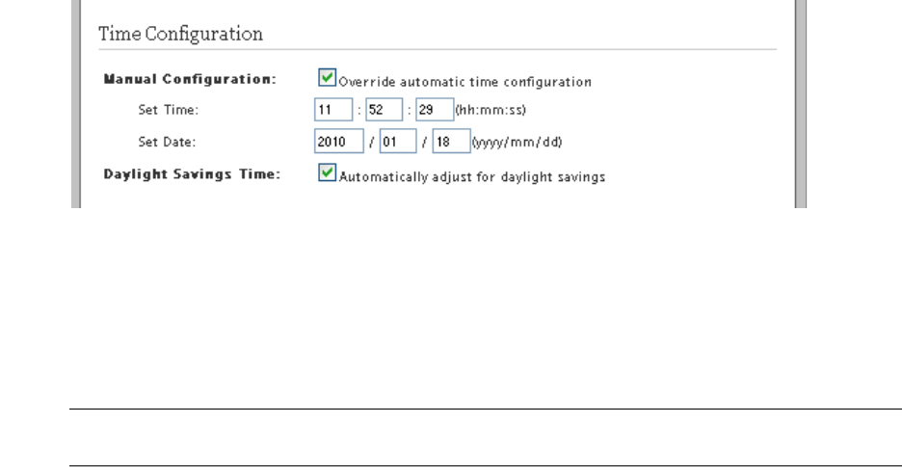Click the 'Override automatic time configuration' label text
902x476 pixels.
[464, 82]
